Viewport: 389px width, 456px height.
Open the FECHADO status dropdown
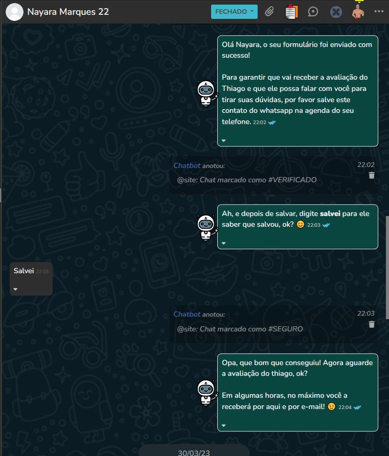(234, 12)
